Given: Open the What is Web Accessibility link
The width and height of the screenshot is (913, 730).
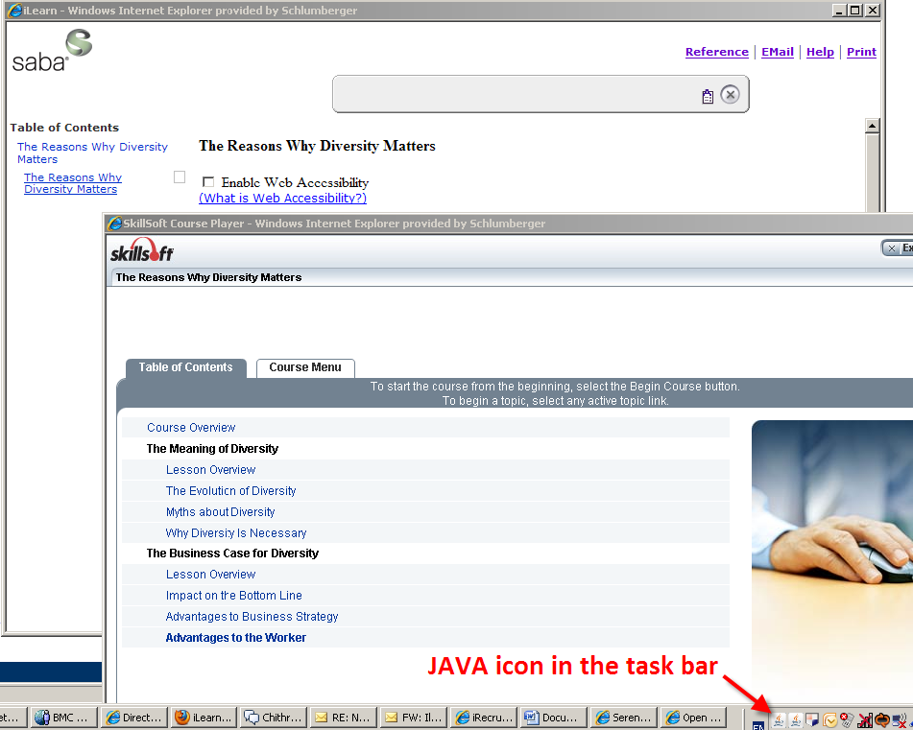Looking at the screenshot, I should pyautogui.click(x=282, y=198).
